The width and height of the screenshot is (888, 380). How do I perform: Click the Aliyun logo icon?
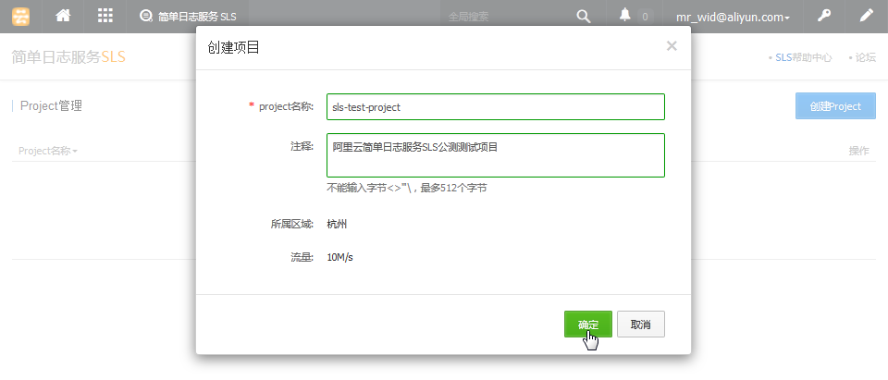(21, 16)
